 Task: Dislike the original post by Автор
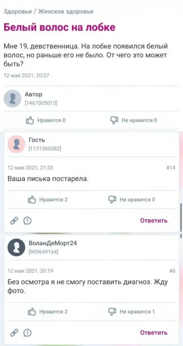coord(133,120)
